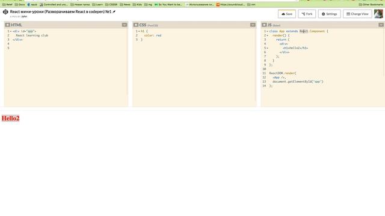The width and height of the screenshot is (385, 216).
Task: Open the So You Want to be... bookmark
Action: (x=168, y=4)
